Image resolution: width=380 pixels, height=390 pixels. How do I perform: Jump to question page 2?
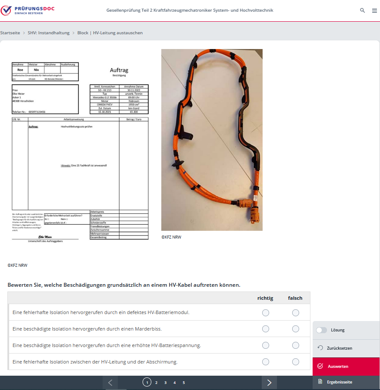(156, 383)
